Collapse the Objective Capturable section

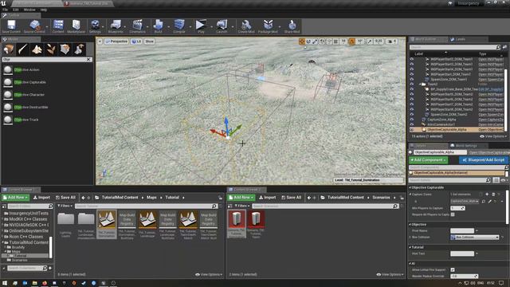pyautogui.click(x=410, y=188)
